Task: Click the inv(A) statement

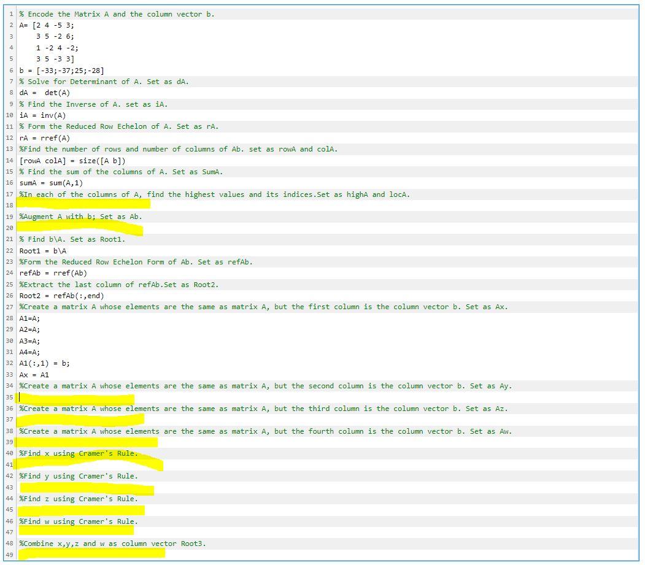Action: pos(43,115)
